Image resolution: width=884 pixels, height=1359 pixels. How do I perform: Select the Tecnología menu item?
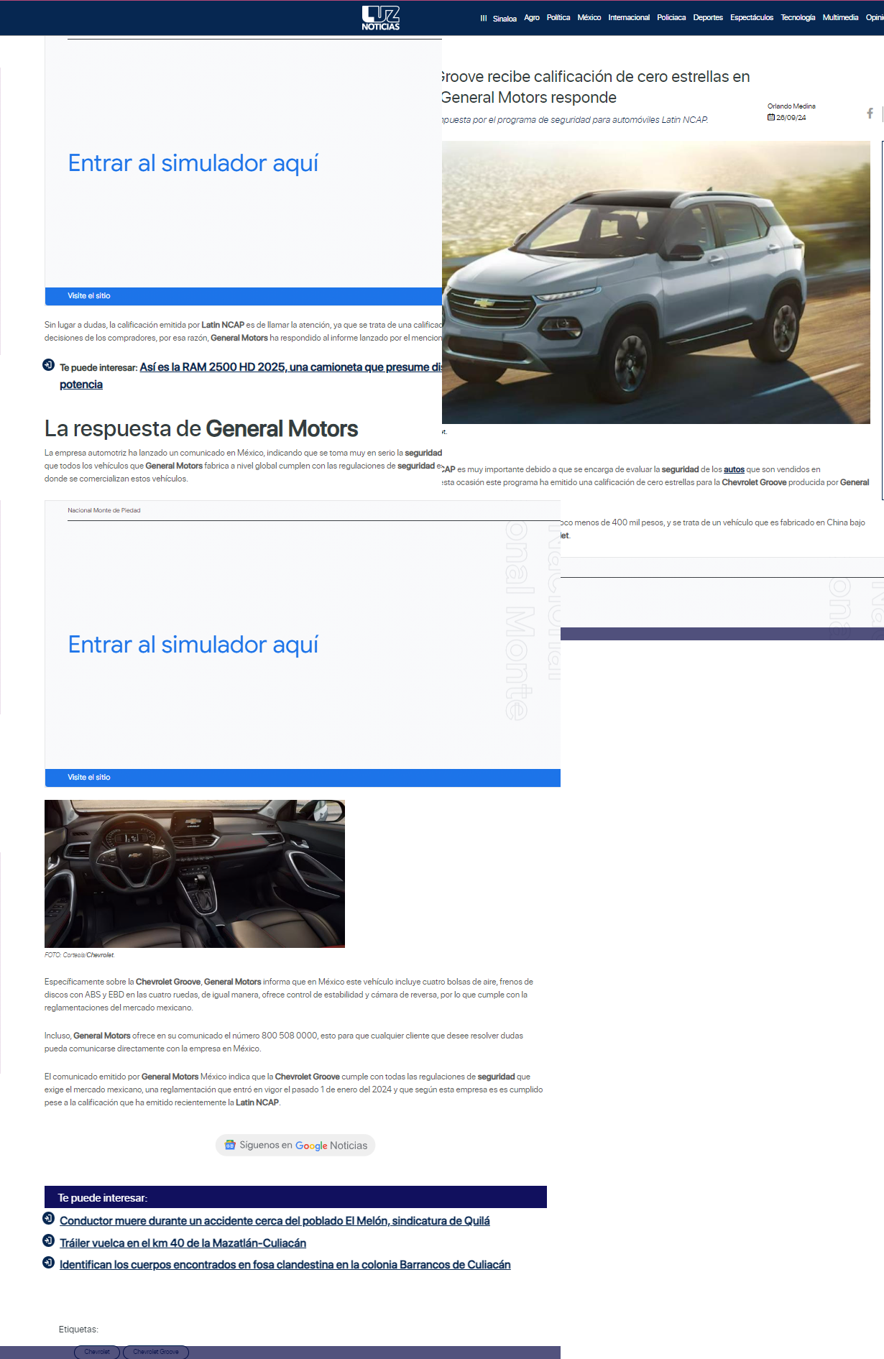point(798,18)
